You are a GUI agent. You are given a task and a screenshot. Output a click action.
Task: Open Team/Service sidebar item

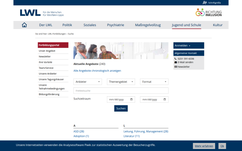coord(53,68)
